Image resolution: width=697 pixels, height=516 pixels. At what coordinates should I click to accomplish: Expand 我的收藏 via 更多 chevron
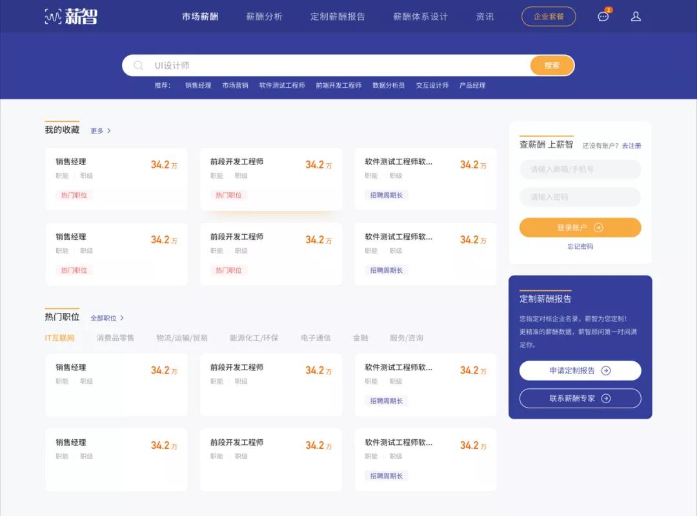[x=108, y=131]
